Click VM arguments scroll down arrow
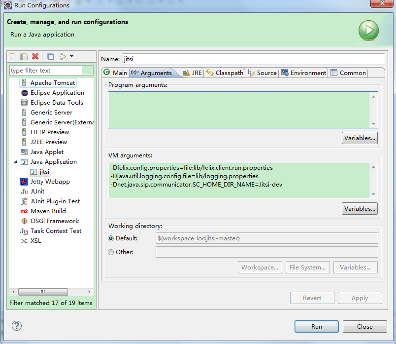 (373, 194)
